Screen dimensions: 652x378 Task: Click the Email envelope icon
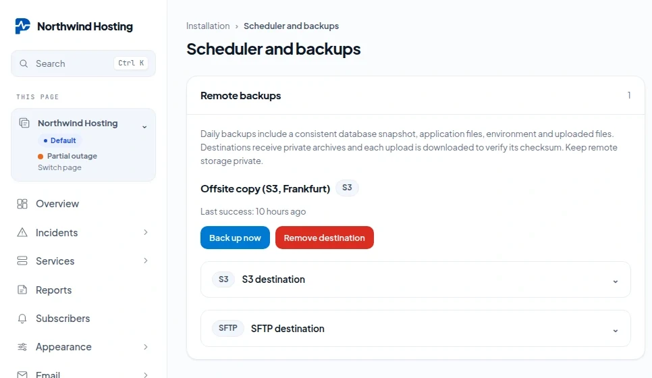pyautogui.click(x=22, y=375)
